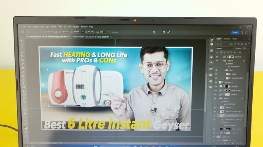This screenshot has width=263, height=147.
Task: Select the Rectangular Marquee tool
Action: click(x=22, y=45)
